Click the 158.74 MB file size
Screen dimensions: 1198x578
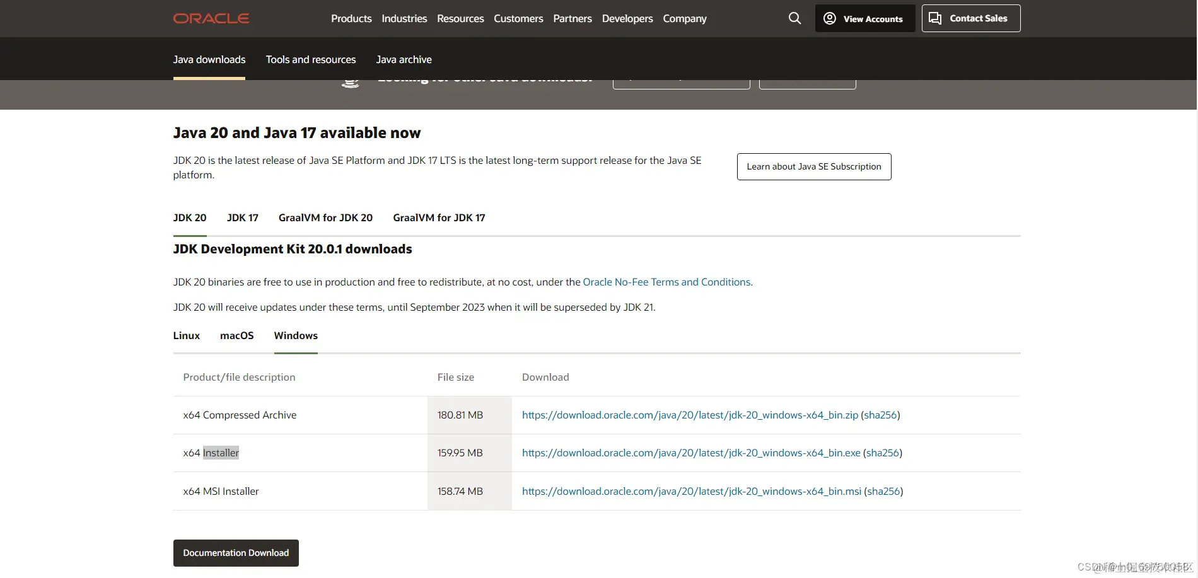(x=460, y=491)
